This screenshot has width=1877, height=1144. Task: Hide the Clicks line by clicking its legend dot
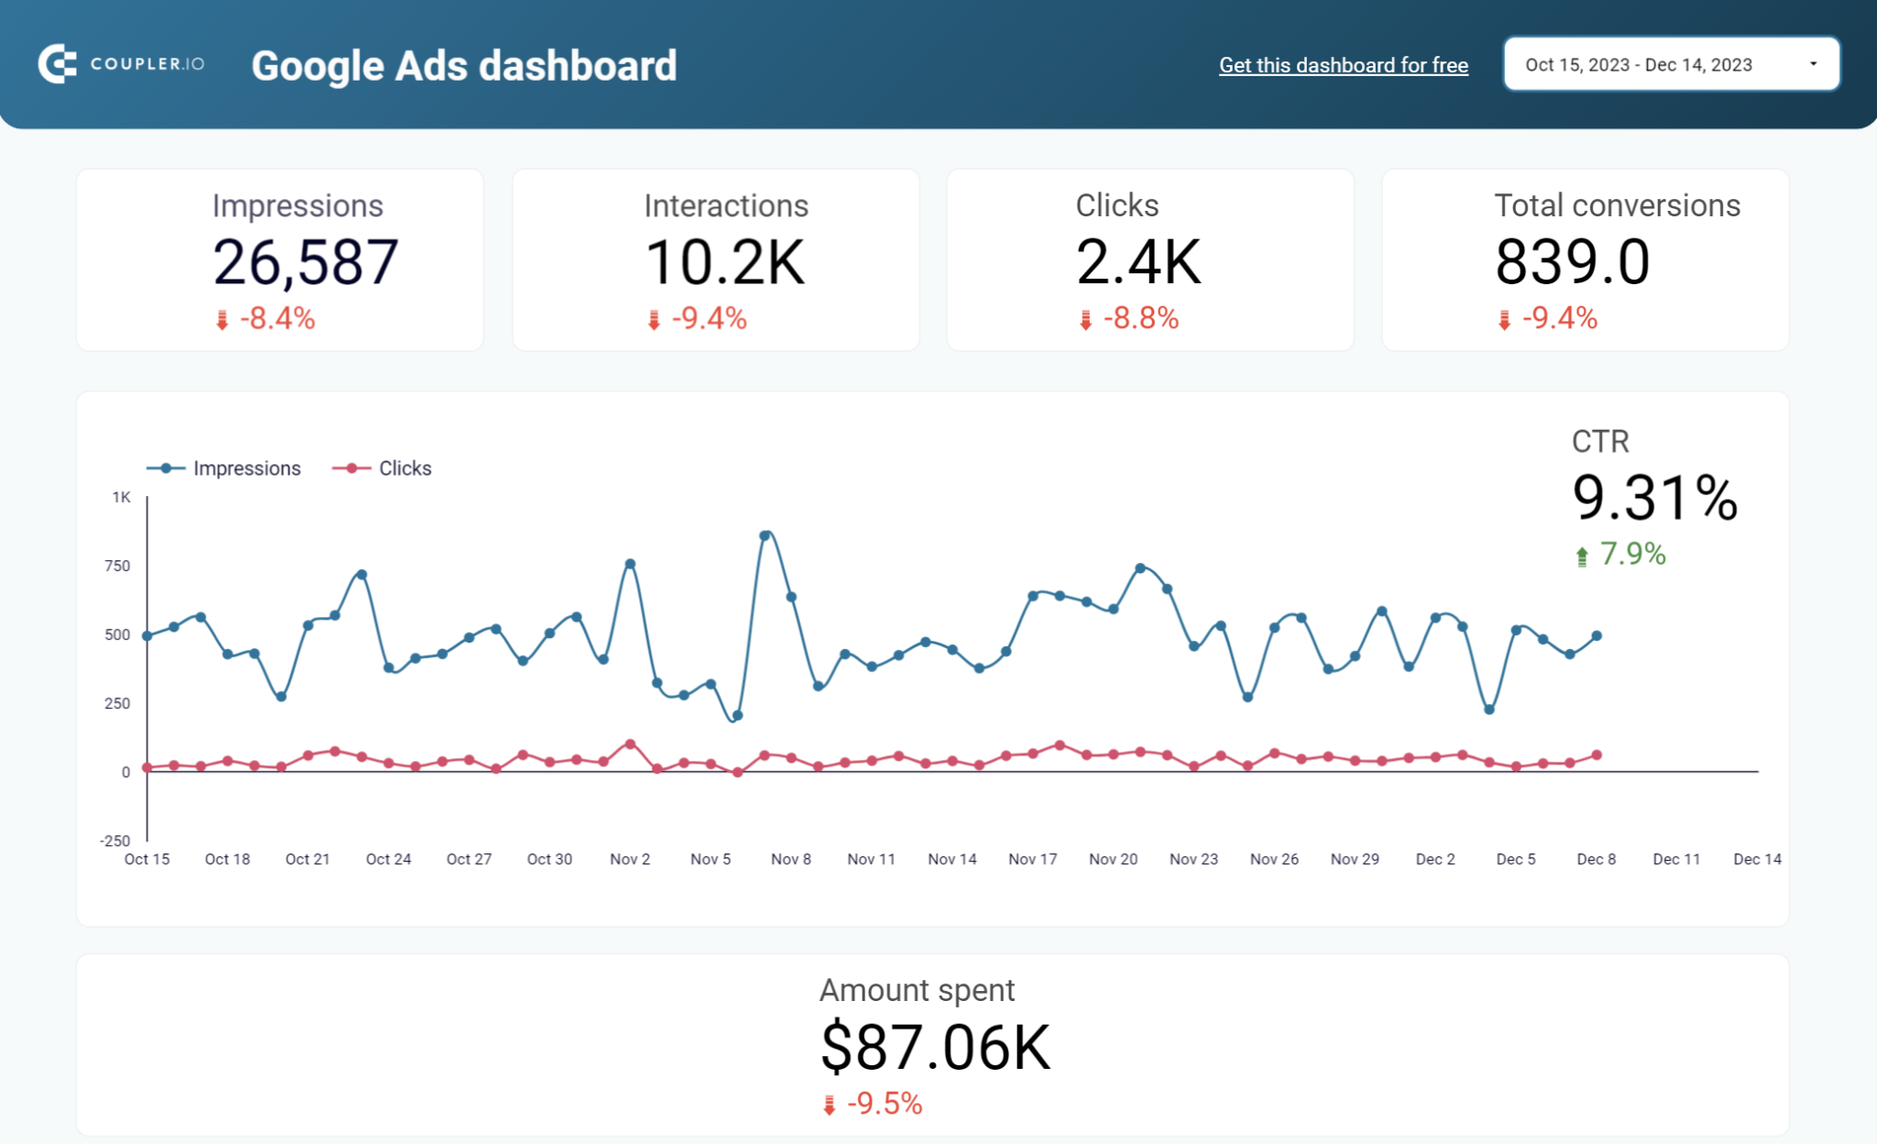pyautogui.click(x=353, y=467)
